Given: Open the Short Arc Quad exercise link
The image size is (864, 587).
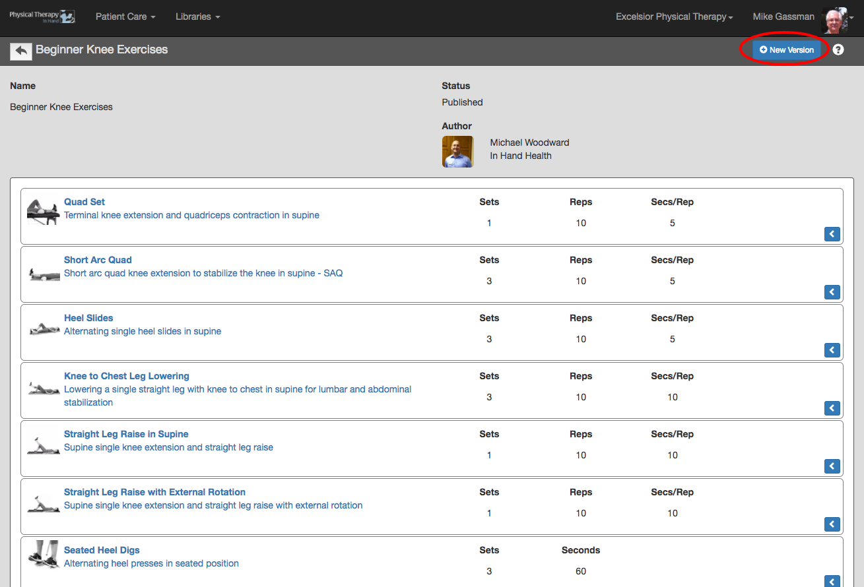Looking at the screenshot, I should (98, 260).
